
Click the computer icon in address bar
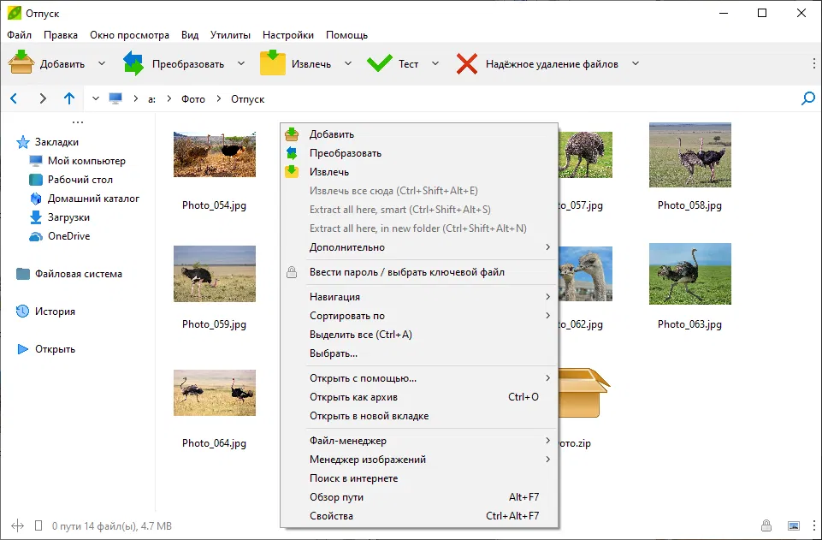pyautogui.click(x=115, y=98)
